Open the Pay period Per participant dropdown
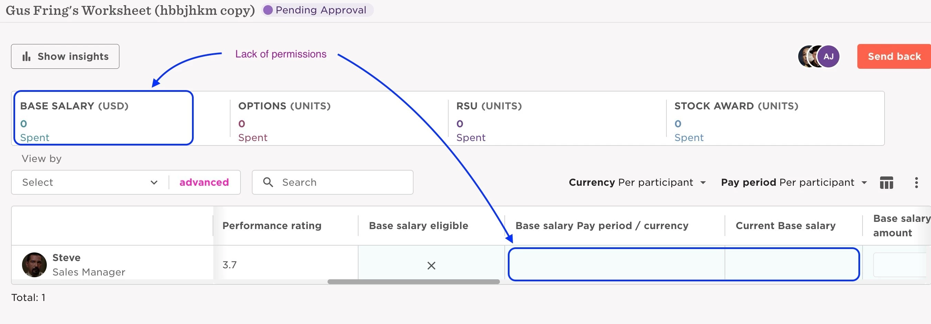The image size is (931, 324). 794,182
